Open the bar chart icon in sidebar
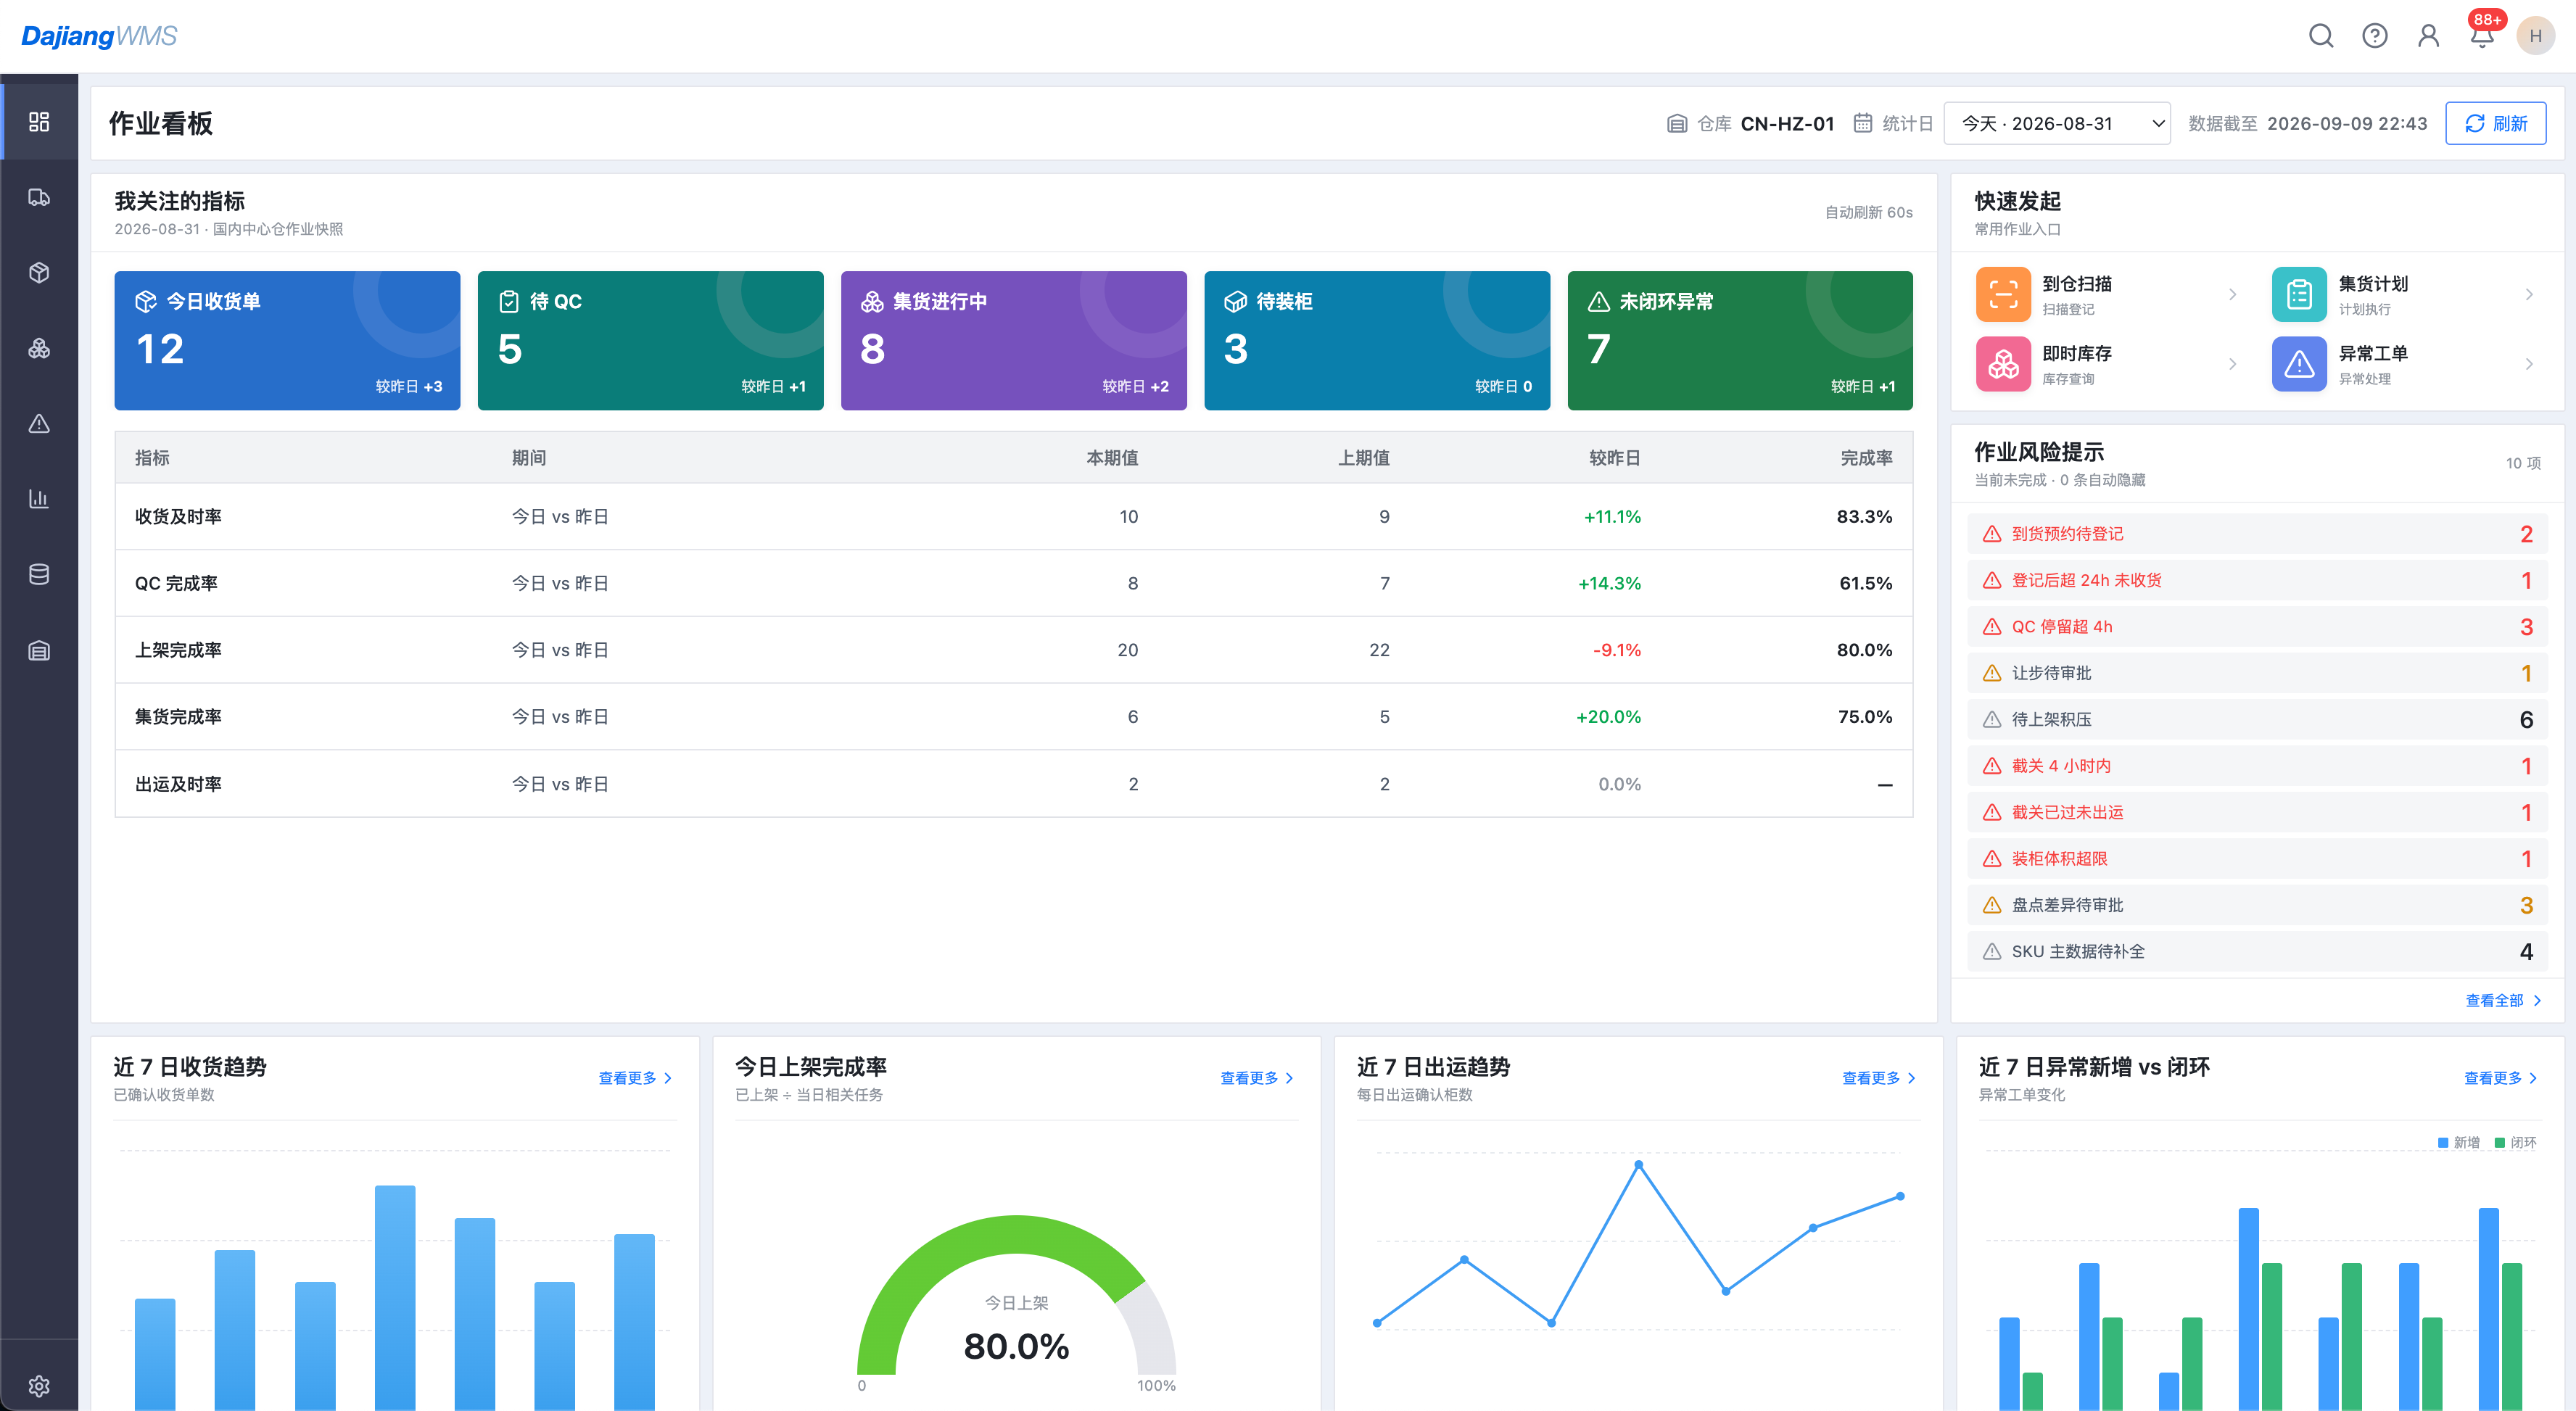Image resolution: width=2576 pixels, height=1411 pixels. [x=39, y=499]
